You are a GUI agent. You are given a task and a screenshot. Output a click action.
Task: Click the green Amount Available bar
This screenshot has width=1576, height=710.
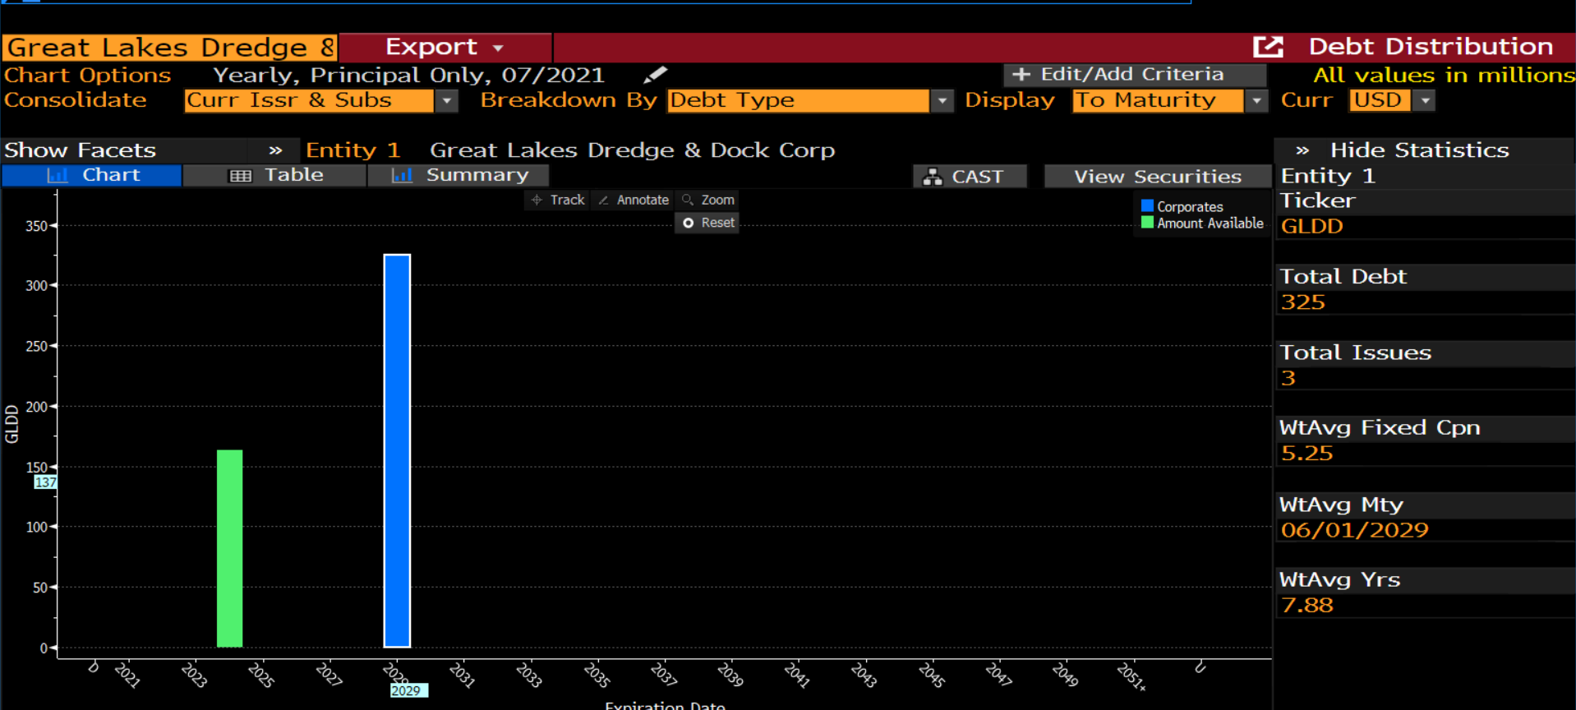(230, 548)
